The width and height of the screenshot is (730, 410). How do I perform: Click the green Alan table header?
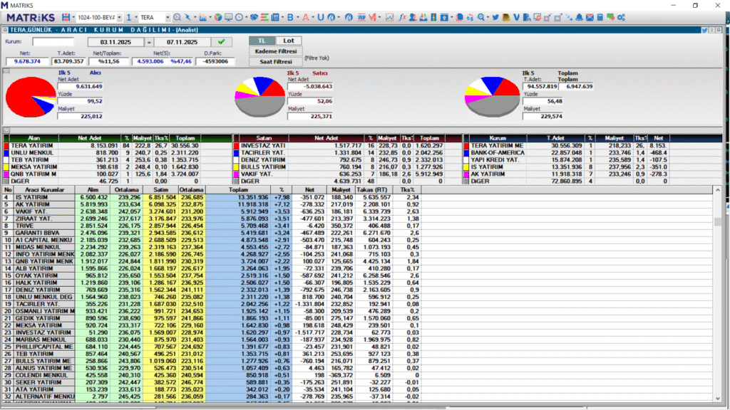[x=34, y=138]
